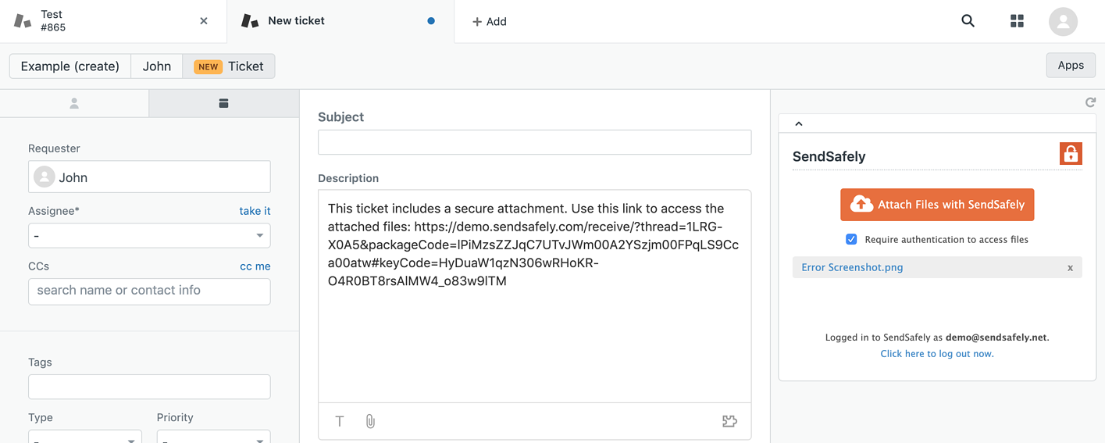The image size is (1105, 443).
Task: Switch to the user info tab icon
Action: (x=74, y=103)
